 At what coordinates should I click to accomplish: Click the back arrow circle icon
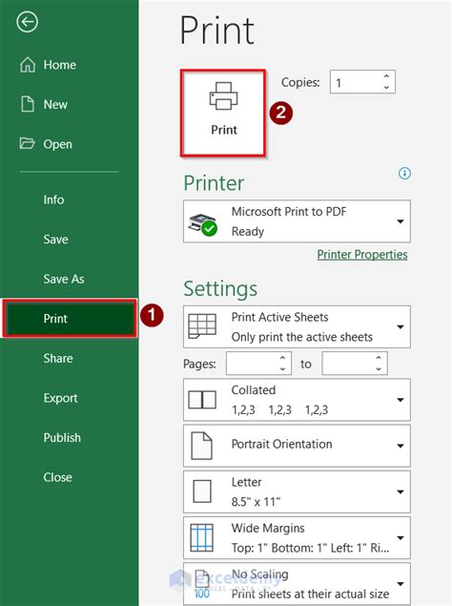pyautogui.click(x=27, y=22)
